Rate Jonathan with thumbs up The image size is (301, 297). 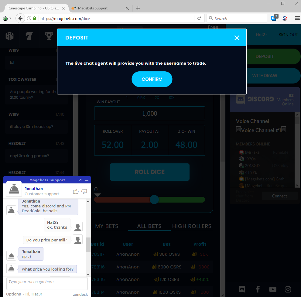click(x=76, y=191)
